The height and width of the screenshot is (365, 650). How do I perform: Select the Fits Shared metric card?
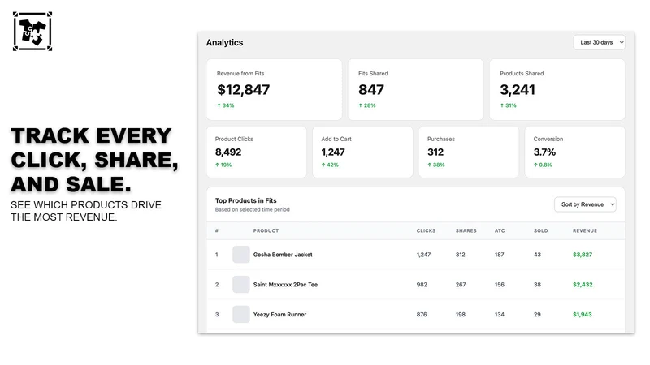[x=415, y=89]
